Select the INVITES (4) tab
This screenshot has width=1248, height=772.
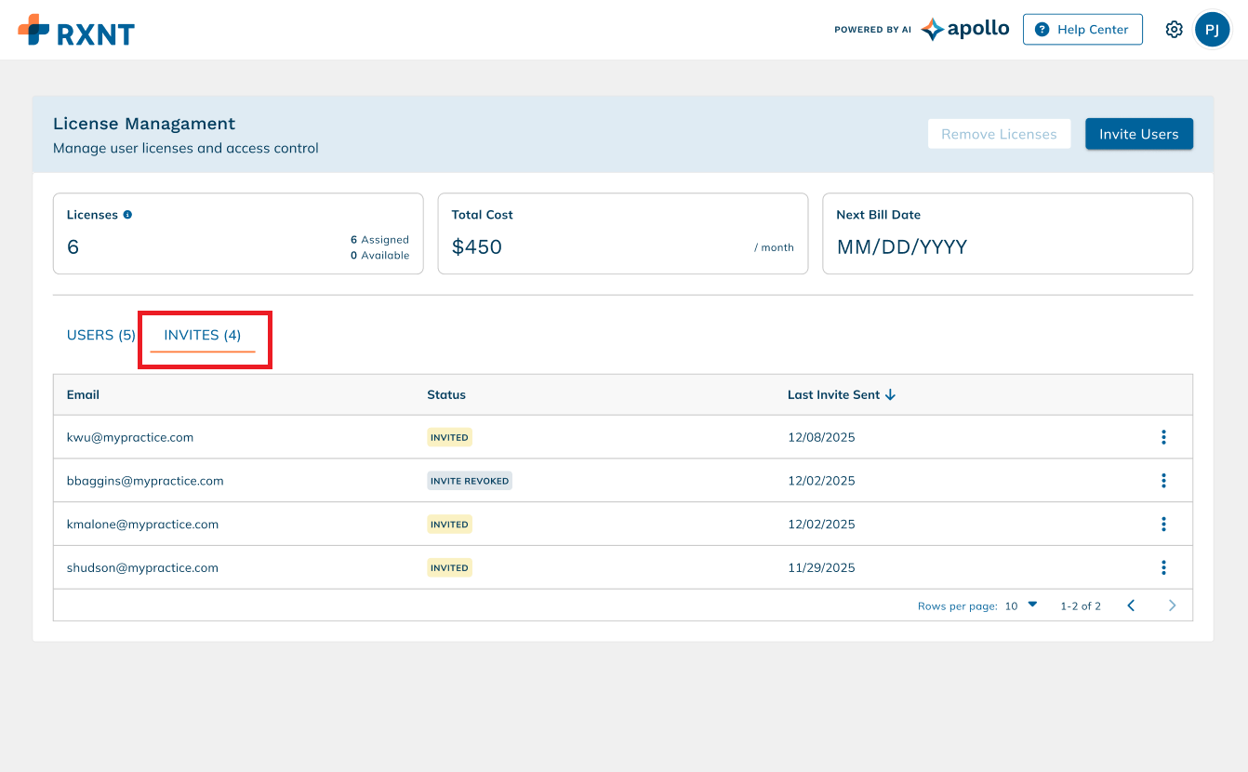click(x=203, y=335)
